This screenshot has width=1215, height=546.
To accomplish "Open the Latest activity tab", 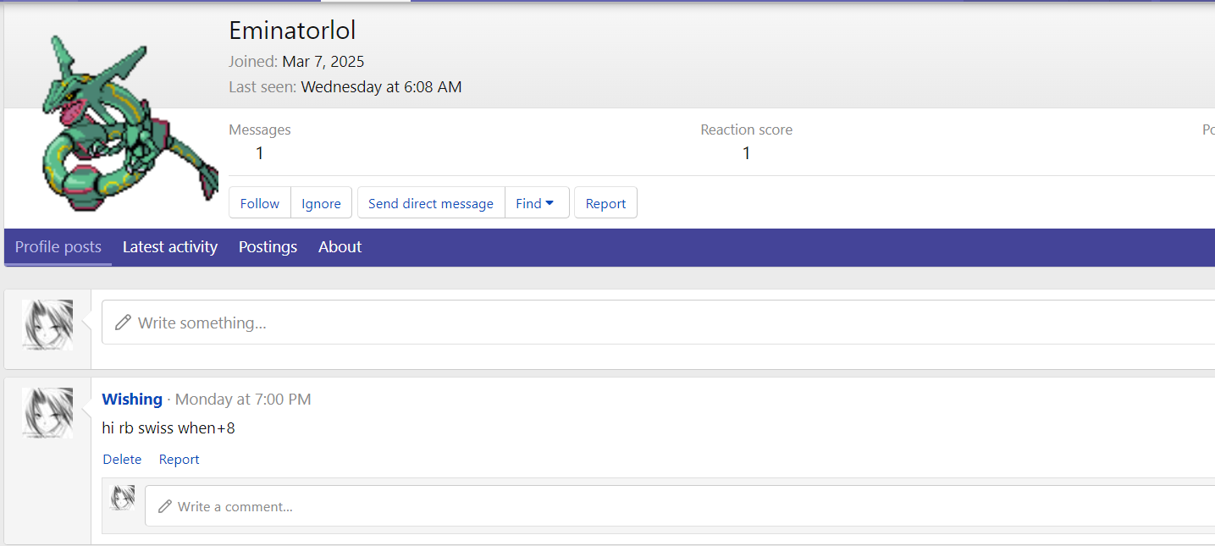I will [170, 247].
